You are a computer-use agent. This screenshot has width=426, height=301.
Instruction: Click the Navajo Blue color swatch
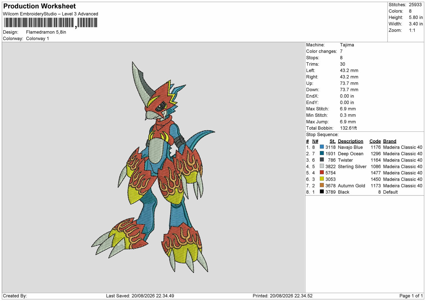[322, 147]
